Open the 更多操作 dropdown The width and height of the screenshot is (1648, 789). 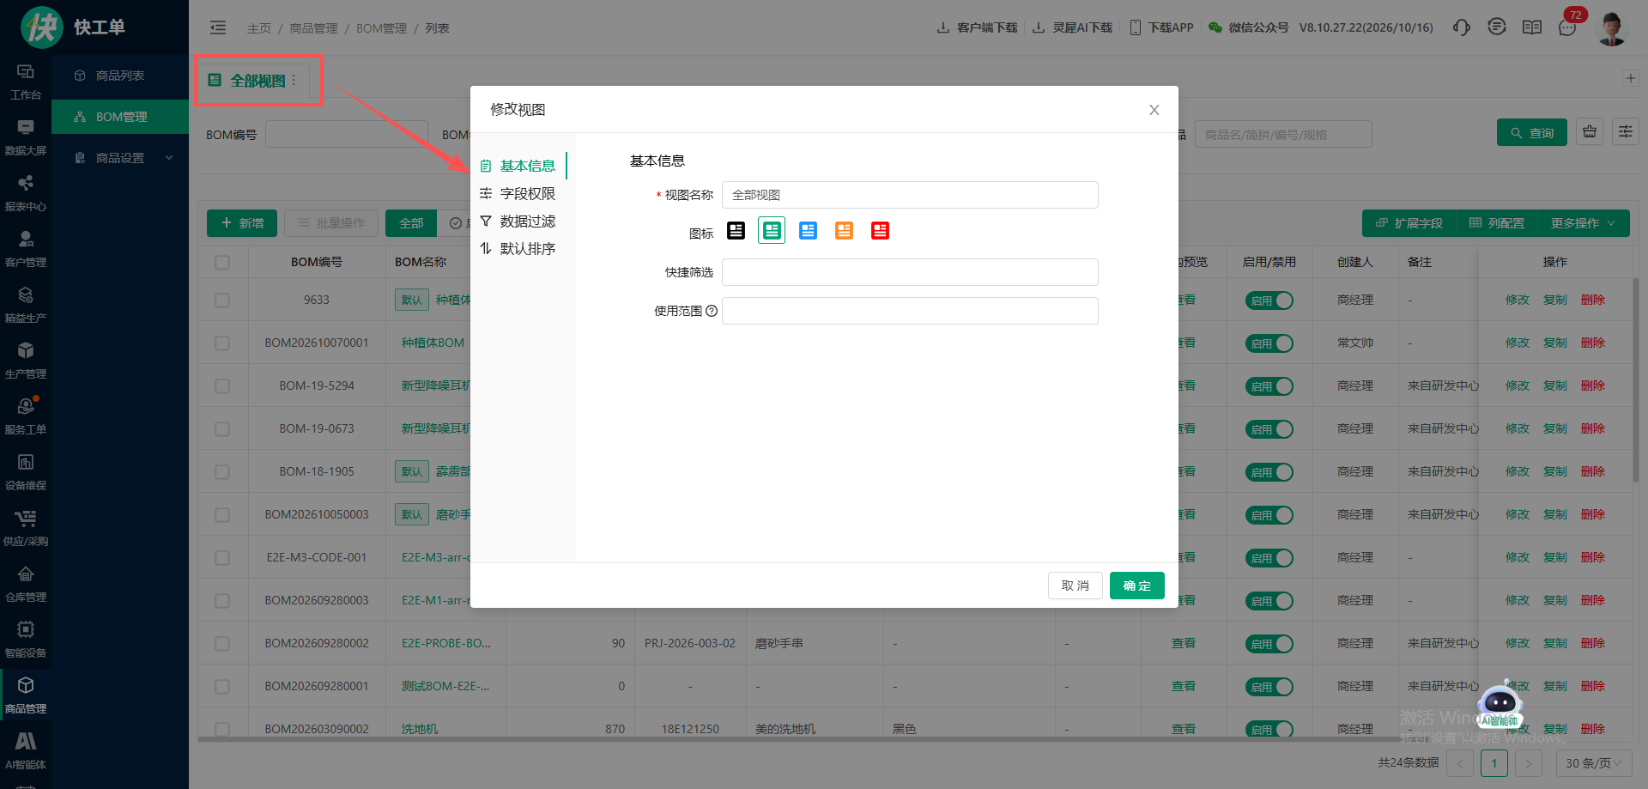(x=1583, y=223)
